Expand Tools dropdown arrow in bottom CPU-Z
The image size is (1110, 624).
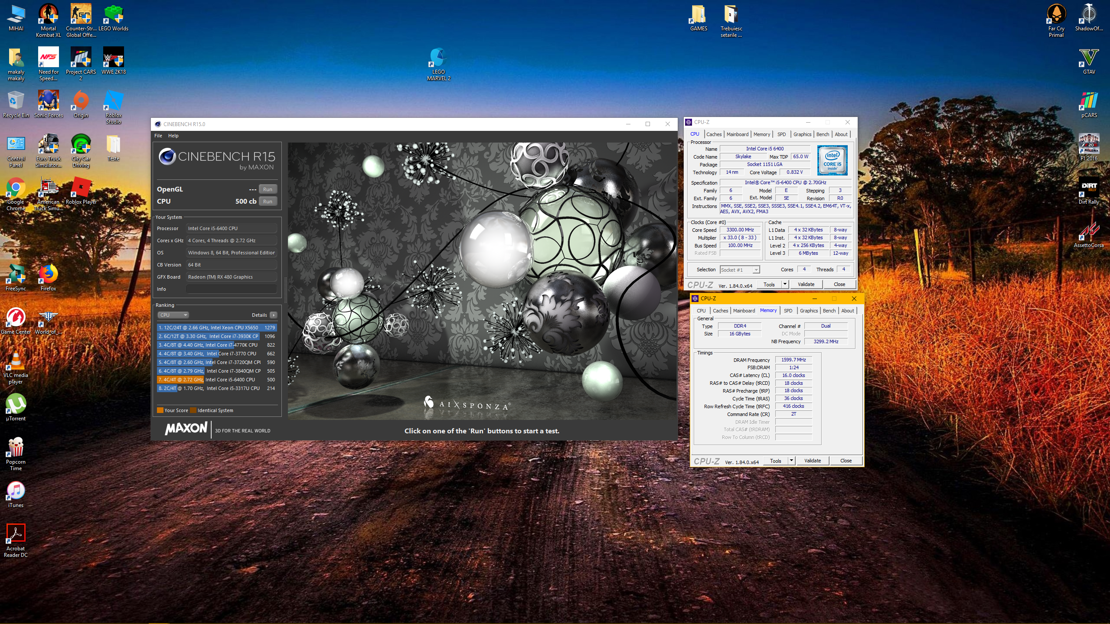pos(791,461)
